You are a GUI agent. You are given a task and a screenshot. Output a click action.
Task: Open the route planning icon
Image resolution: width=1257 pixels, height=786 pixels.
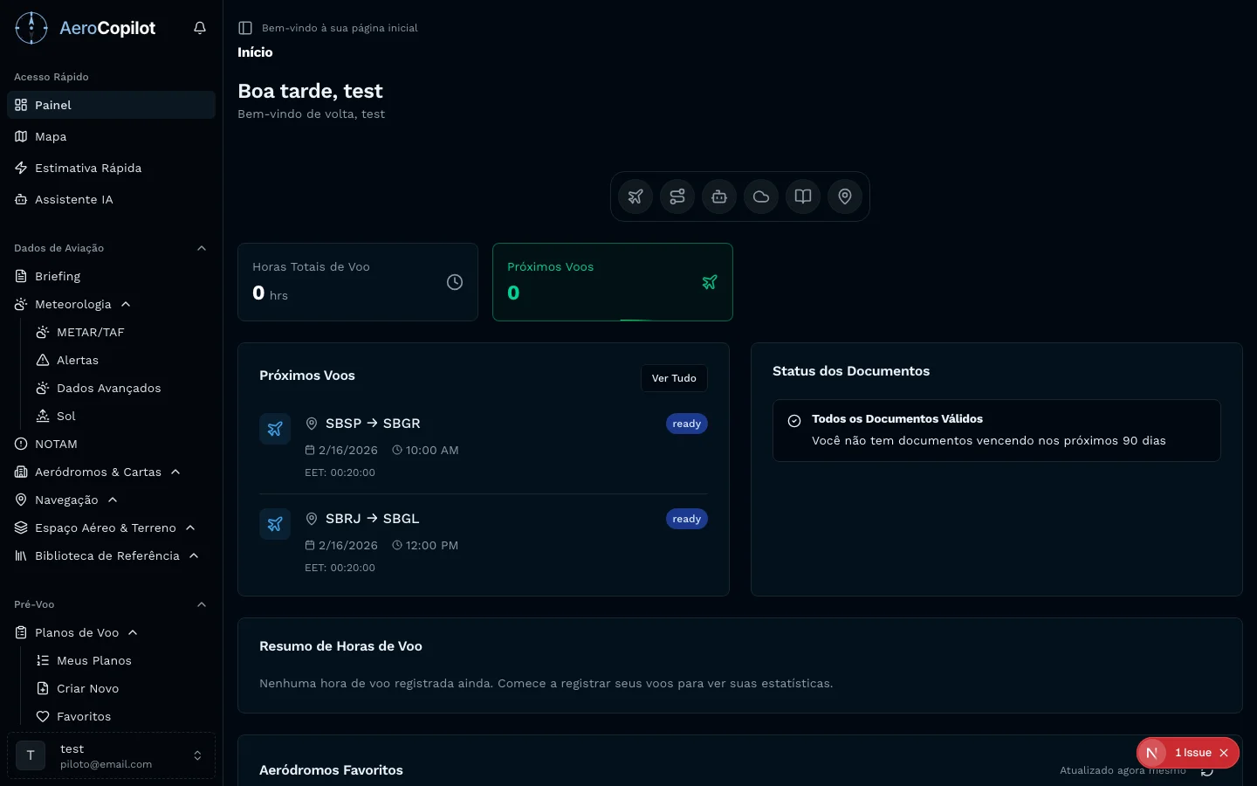[677, 196]
